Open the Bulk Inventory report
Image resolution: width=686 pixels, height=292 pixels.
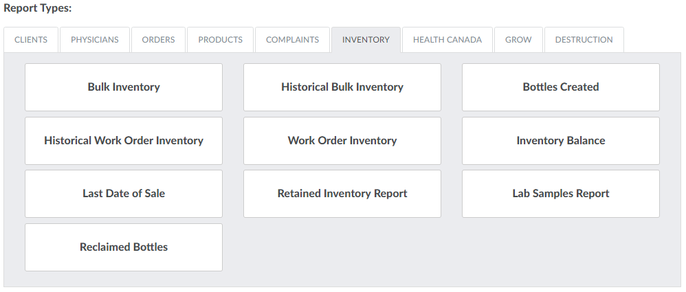(124, 87)
